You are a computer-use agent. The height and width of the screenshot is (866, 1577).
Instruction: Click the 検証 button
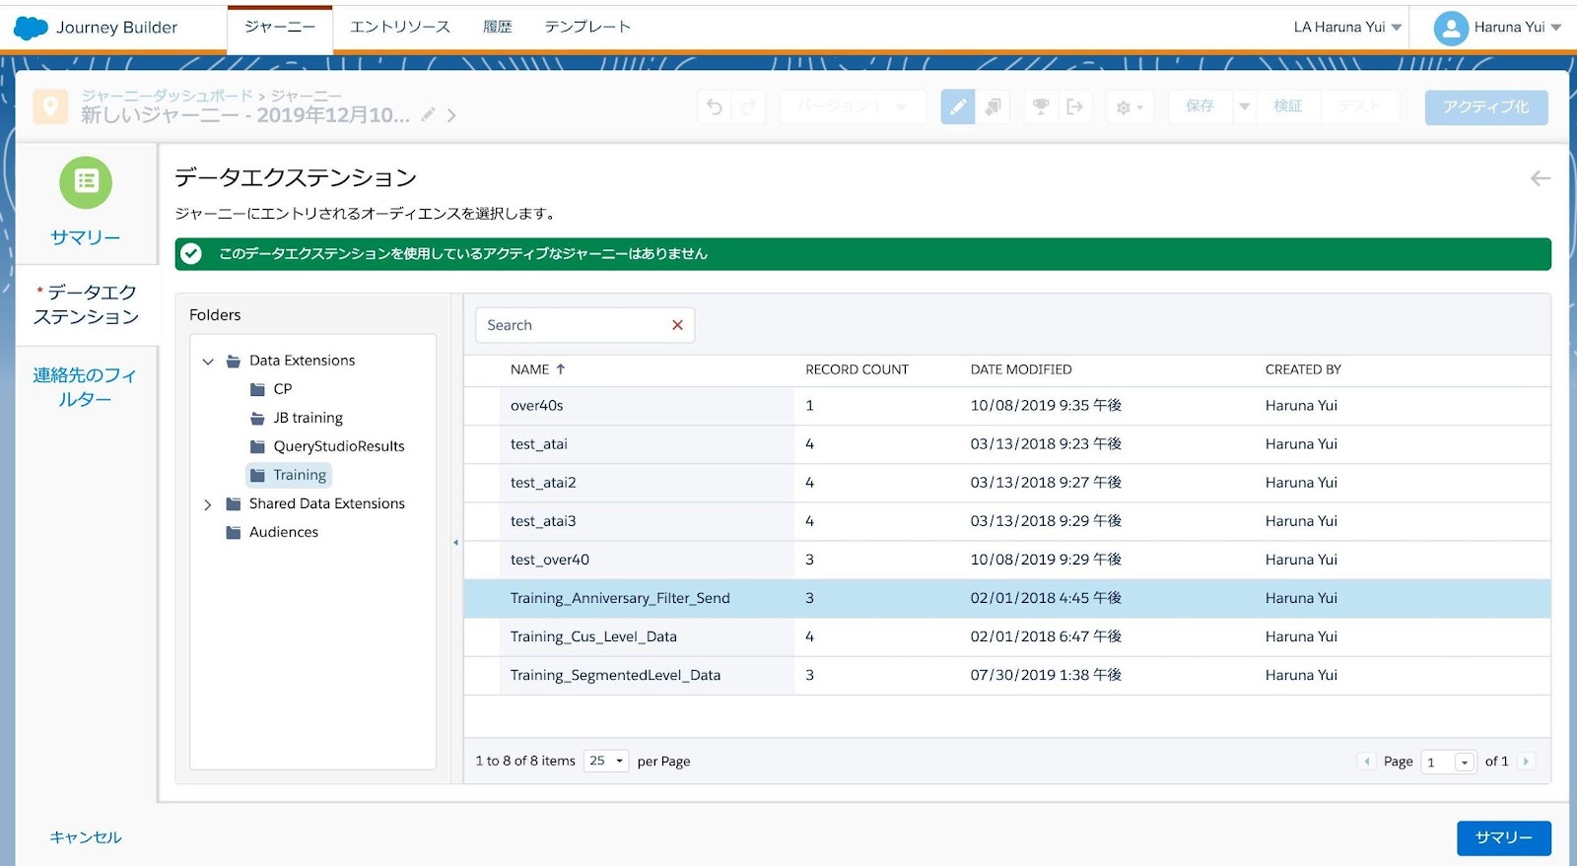coord(1288,106)
